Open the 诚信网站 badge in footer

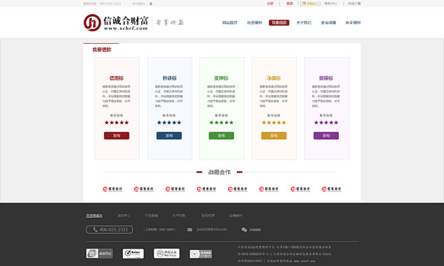click(99, 253)
